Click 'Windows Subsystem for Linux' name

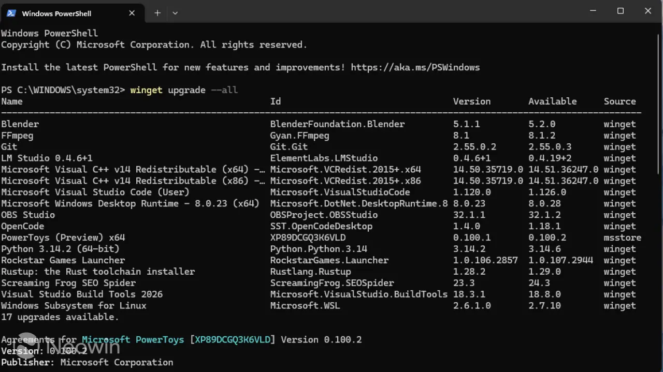[x=74, y=306]
